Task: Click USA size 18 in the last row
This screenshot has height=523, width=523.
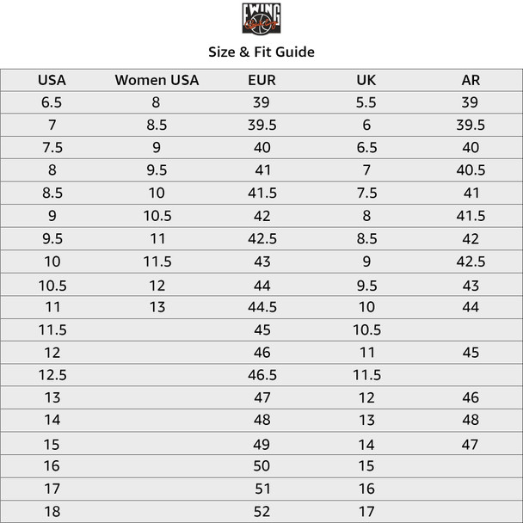Action: pos(52,511)
